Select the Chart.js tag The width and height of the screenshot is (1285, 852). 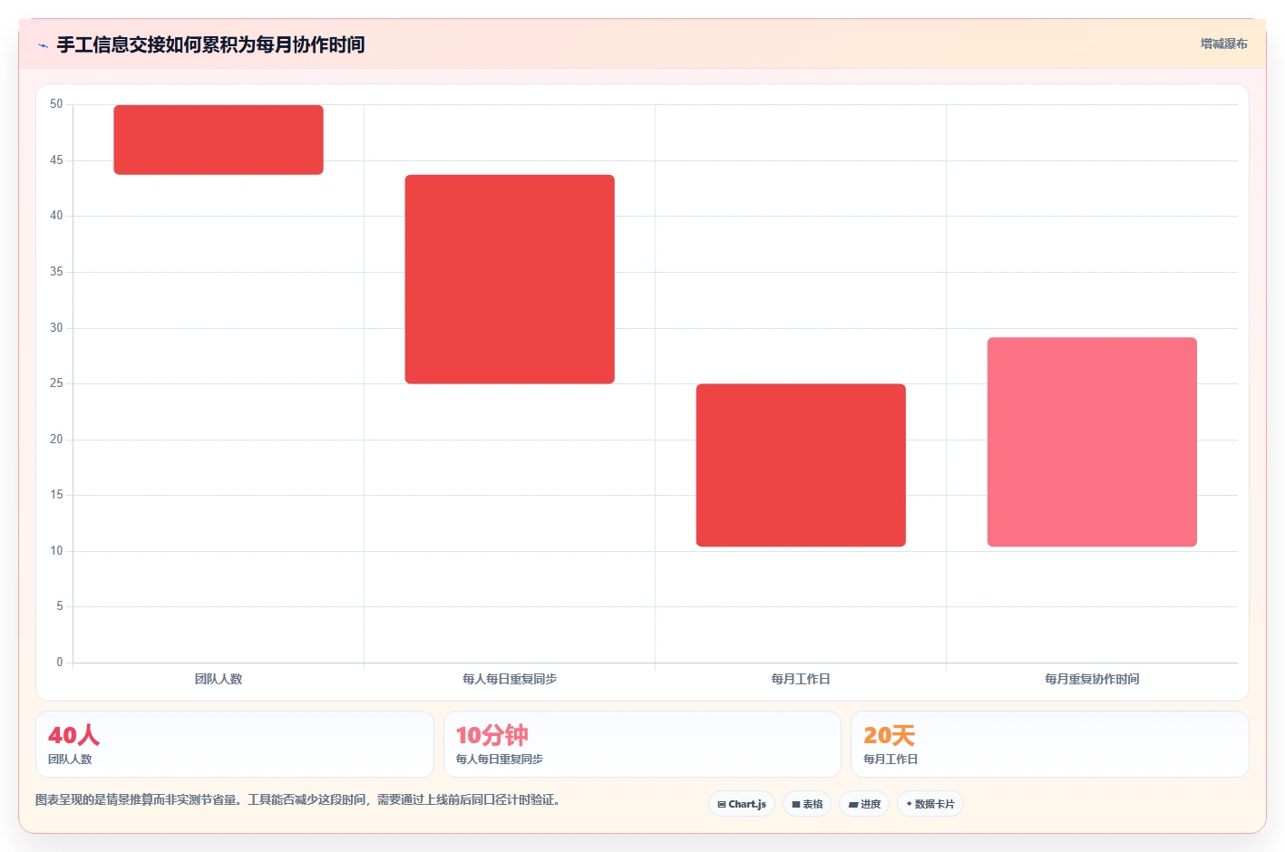(742, 804)
